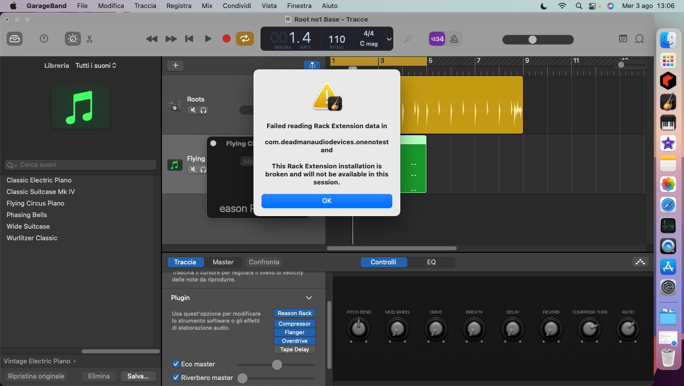
Task: Click the fast forward transport button
Action: (x=171, y=39)
